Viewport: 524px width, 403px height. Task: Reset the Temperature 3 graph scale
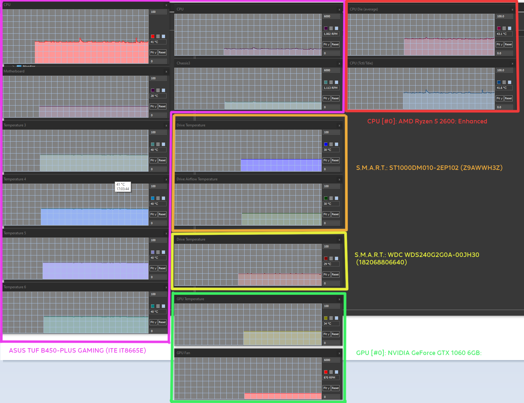tap(162, 160)
